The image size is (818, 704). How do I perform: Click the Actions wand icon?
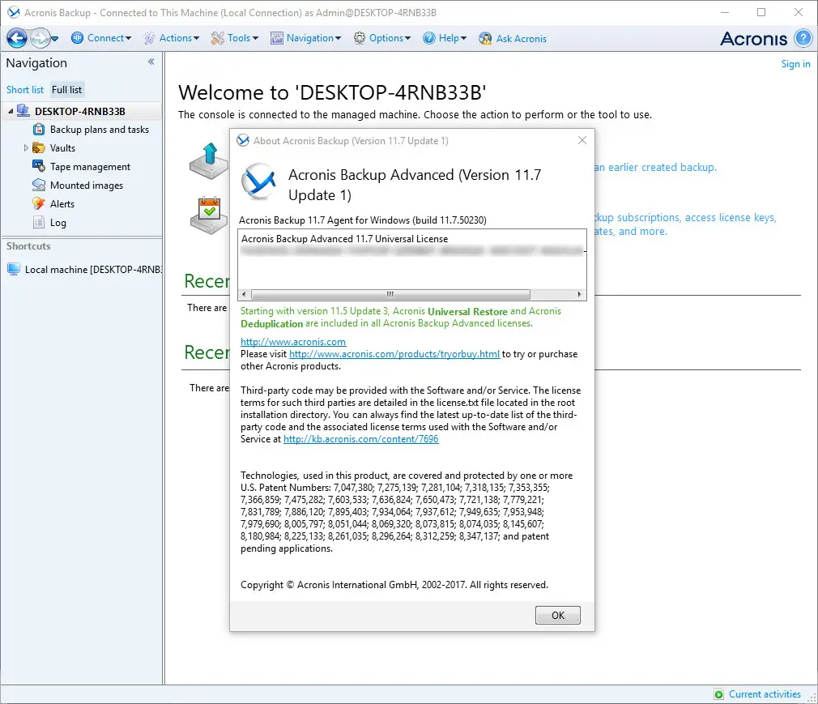[x=150, y=38]
